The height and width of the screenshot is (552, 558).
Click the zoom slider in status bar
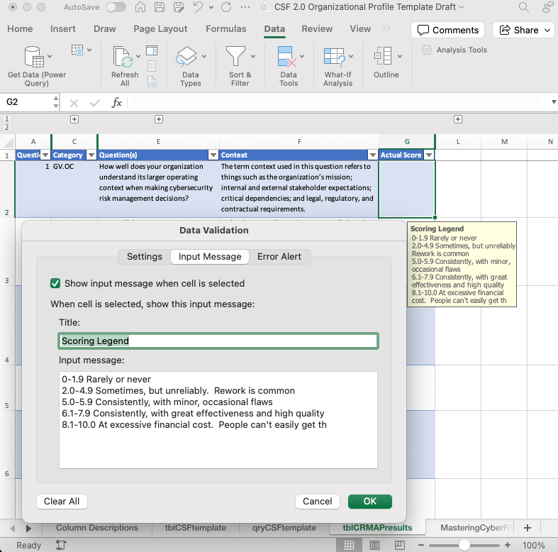coord(464,545)
